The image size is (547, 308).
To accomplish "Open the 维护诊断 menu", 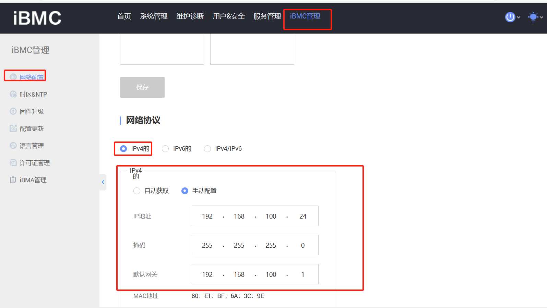I will 190,16.
